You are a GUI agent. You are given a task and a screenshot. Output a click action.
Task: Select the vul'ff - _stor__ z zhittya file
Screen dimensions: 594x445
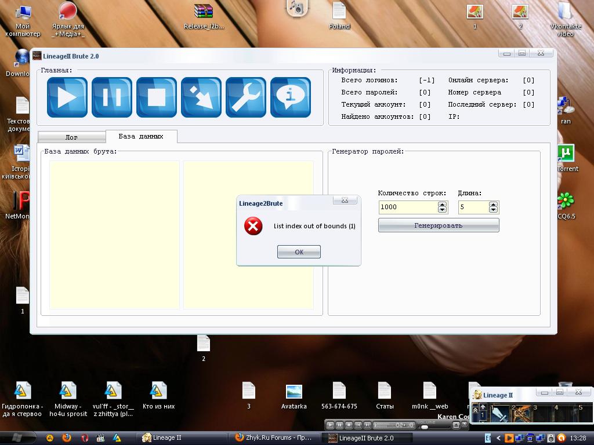tap(113, 399)
